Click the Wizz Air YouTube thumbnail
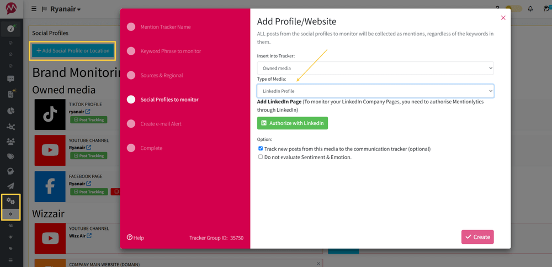The image size is (552, 267). click(50, 238)
